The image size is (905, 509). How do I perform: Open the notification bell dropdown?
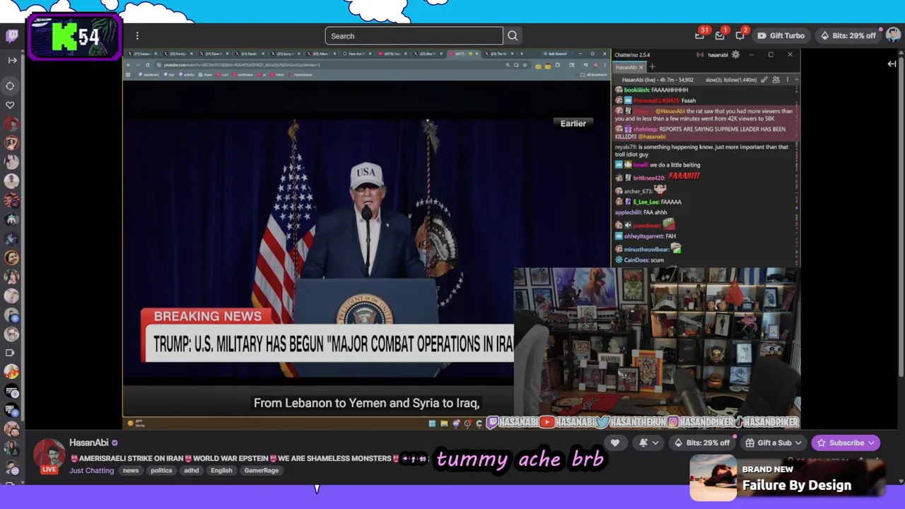pos(649,443)
